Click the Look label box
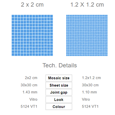Viewport: 115px width, 115px height. (x=59, y=100)
